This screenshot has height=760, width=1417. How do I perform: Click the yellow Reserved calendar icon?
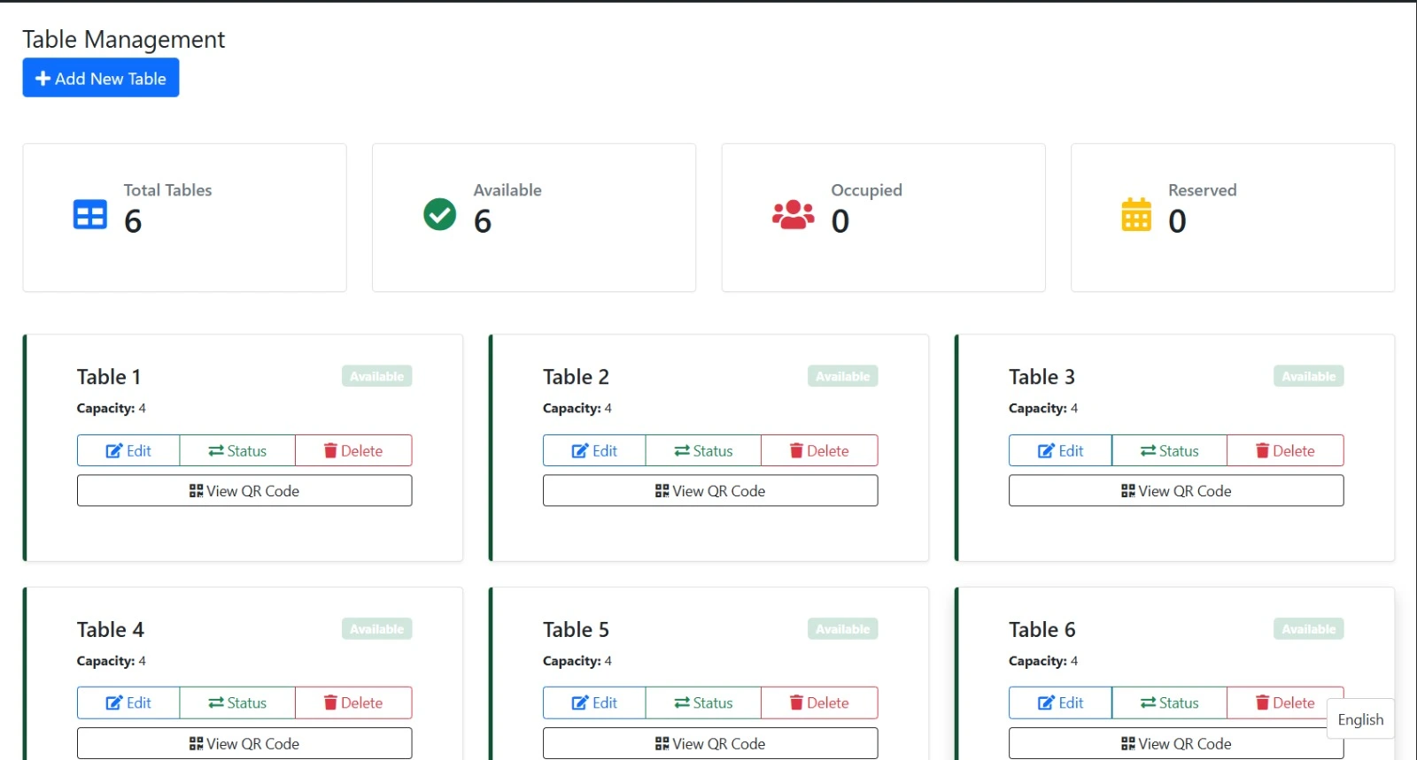click(x=1136, y=215)
